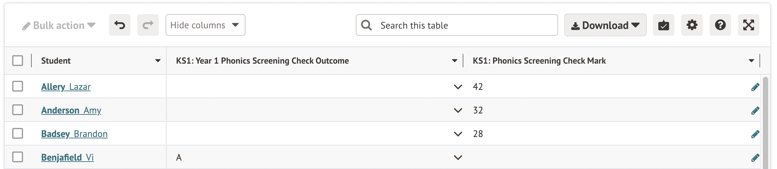Check the box for Benjafield Vi

click(18, 157)
